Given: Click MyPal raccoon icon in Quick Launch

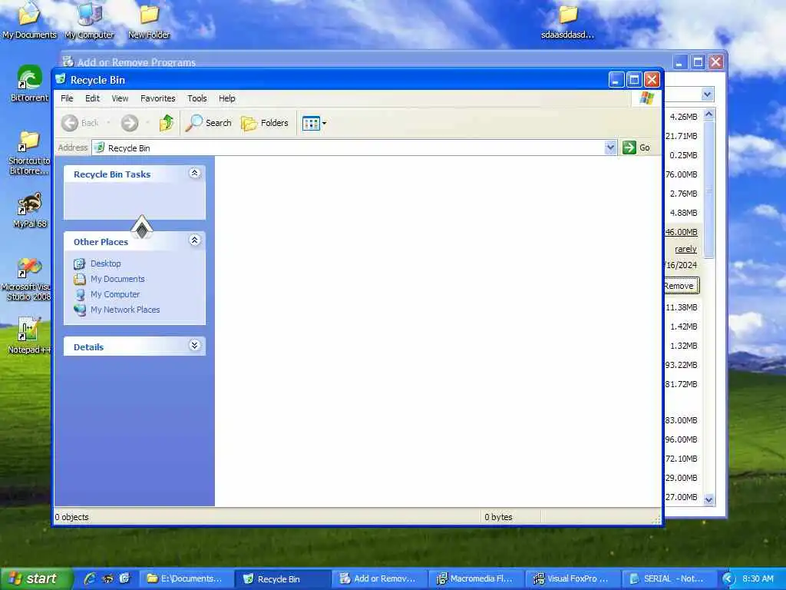Looking at the screenshot, I should click(x=107, y=578).
